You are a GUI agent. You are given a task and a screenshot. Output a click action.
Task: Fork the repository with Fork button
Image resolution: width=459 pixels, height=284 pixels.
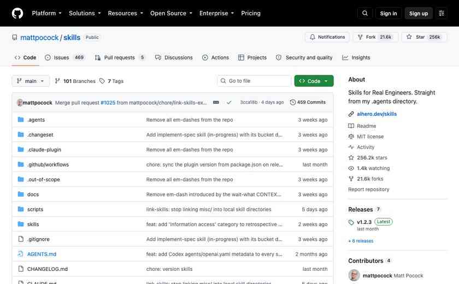click(375, 37)
